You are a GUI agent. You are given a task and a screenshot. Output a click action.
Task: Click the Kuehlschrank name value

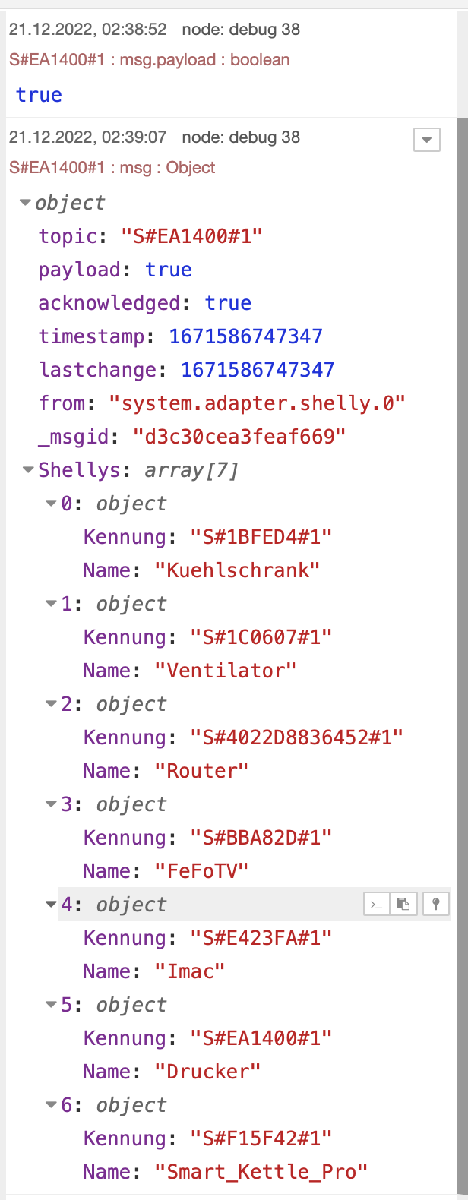(237, 570)
